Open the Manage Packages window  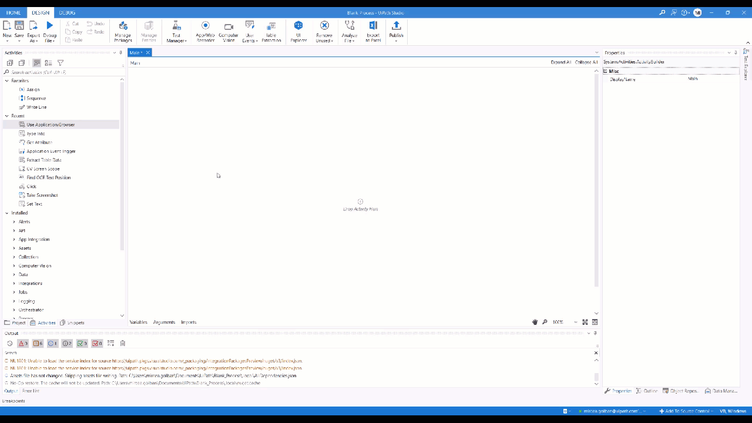123,32
